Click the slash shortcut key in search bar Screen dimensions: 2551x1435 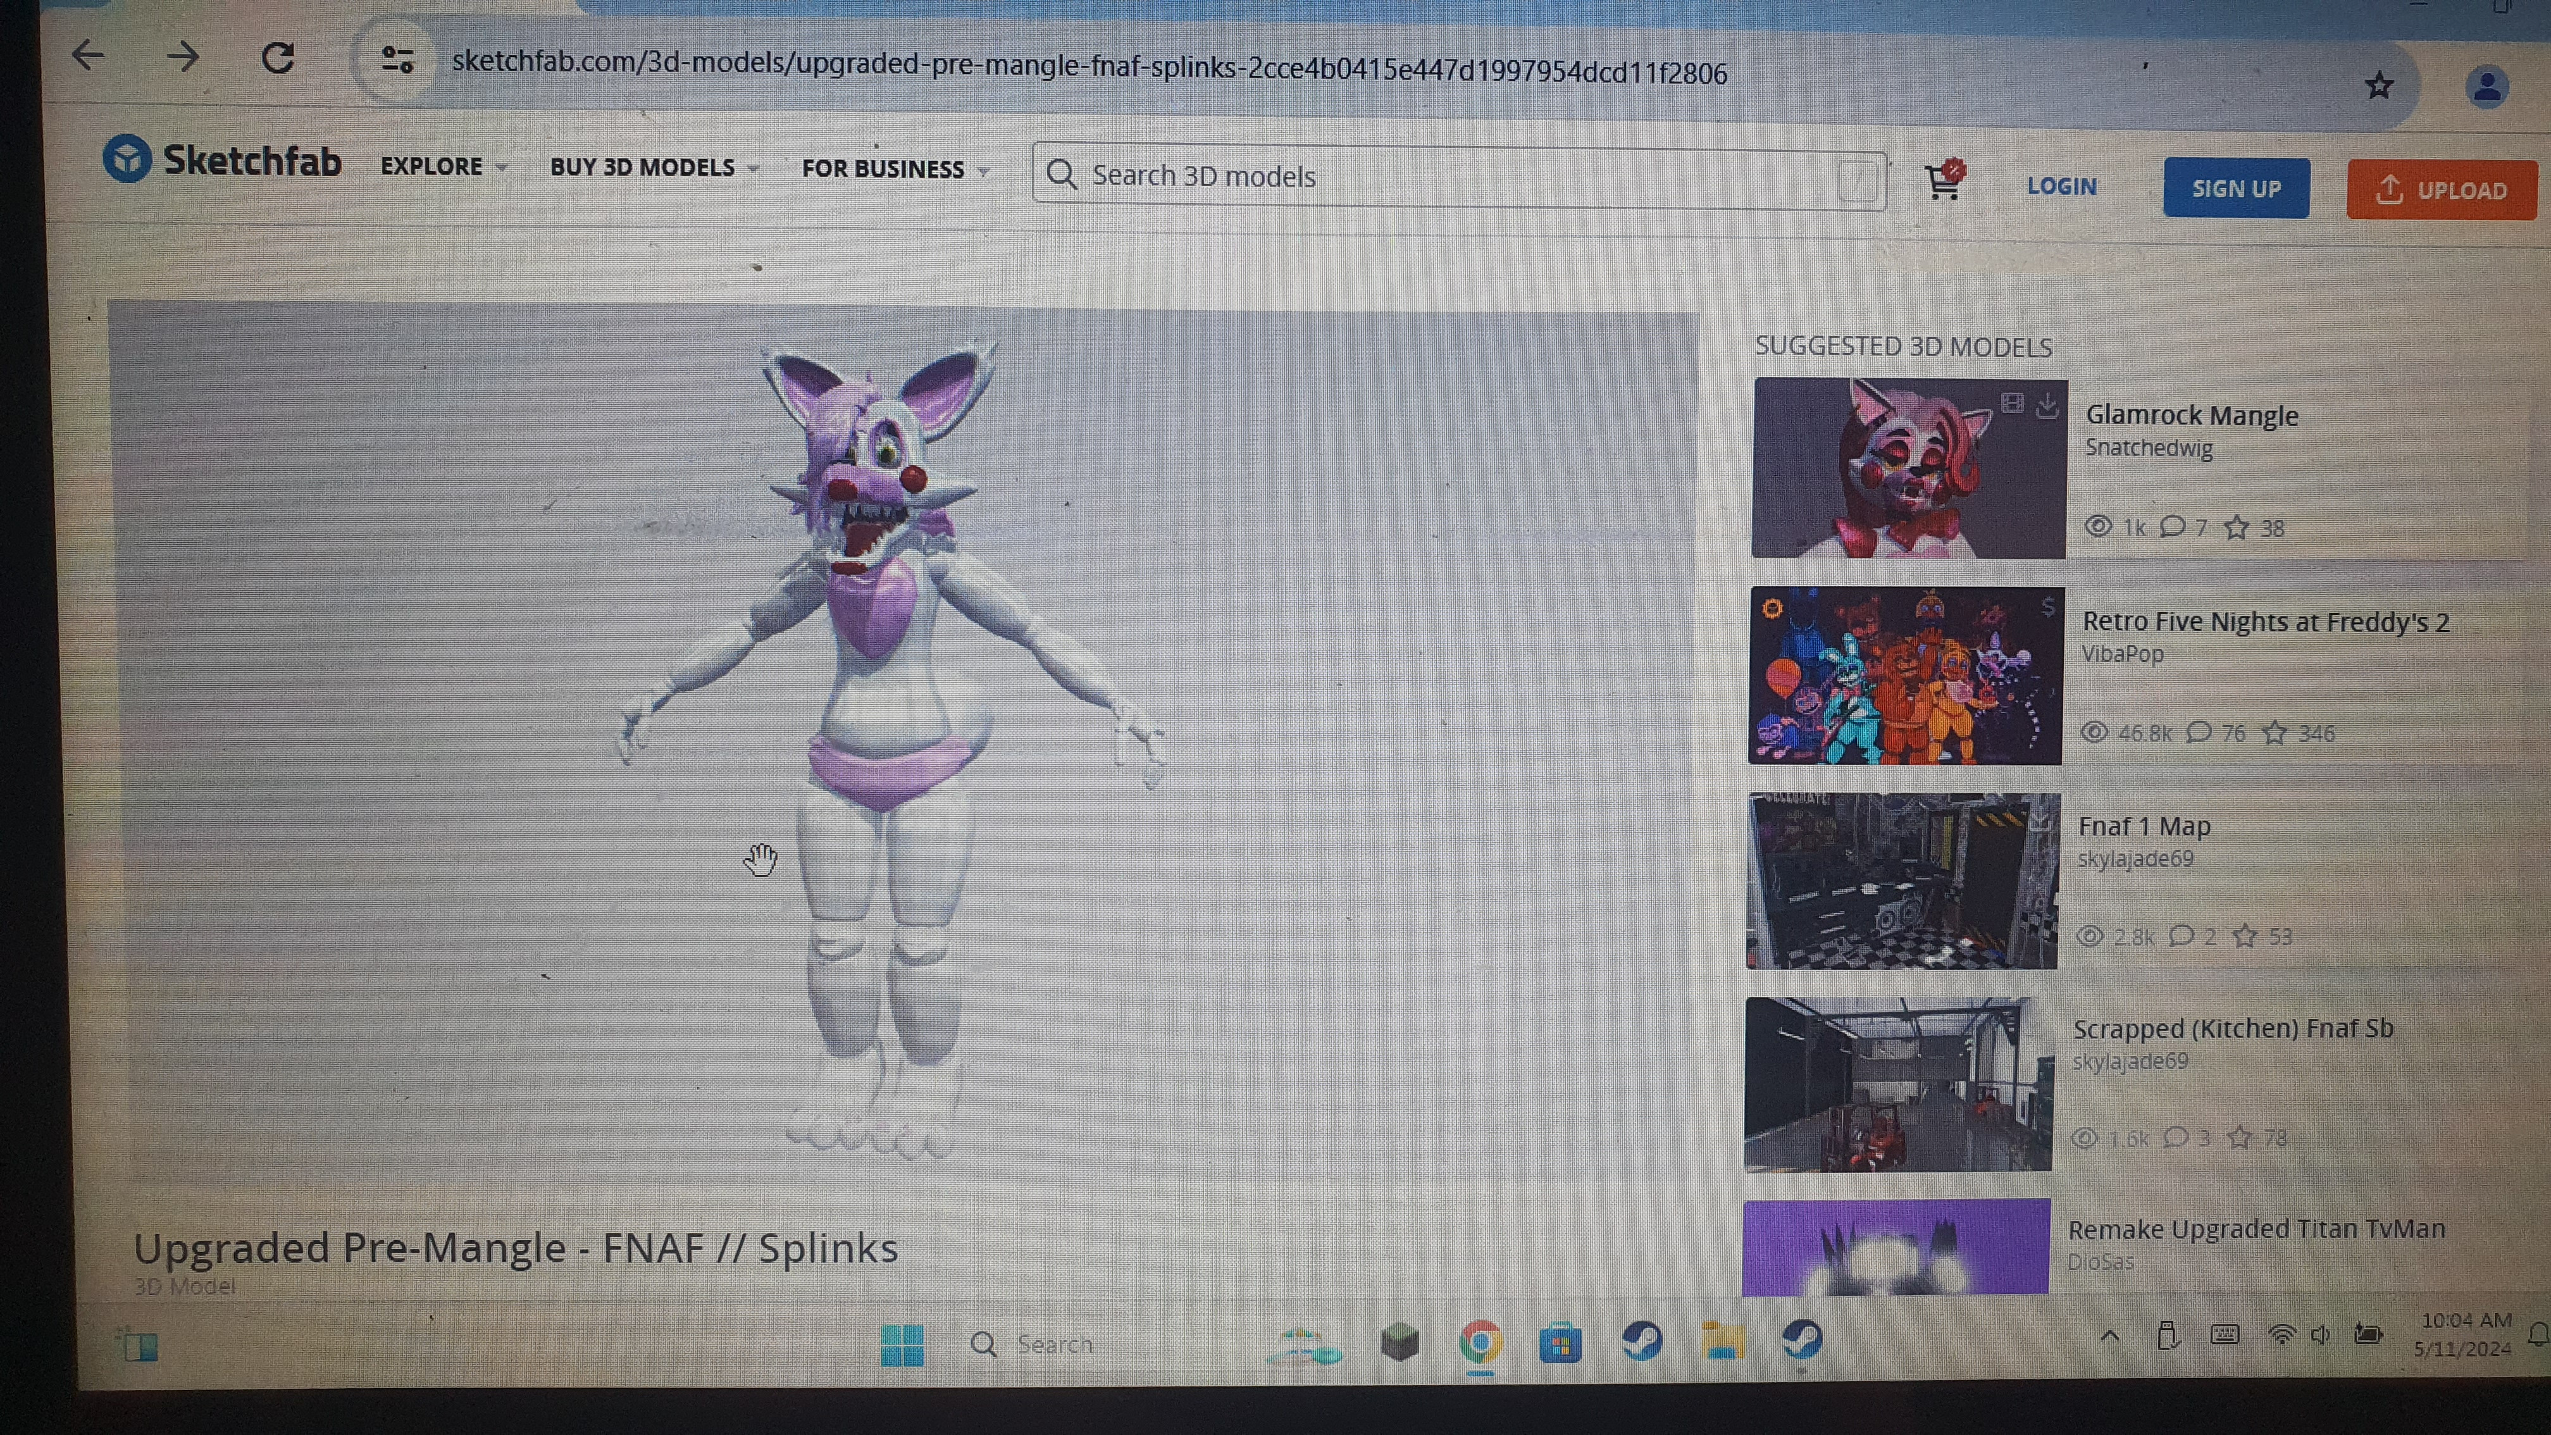coord(1858,181)
